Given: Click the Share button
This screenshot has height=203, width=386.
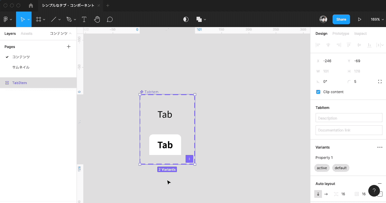Looking at the screenshot, I should [341, 19].
